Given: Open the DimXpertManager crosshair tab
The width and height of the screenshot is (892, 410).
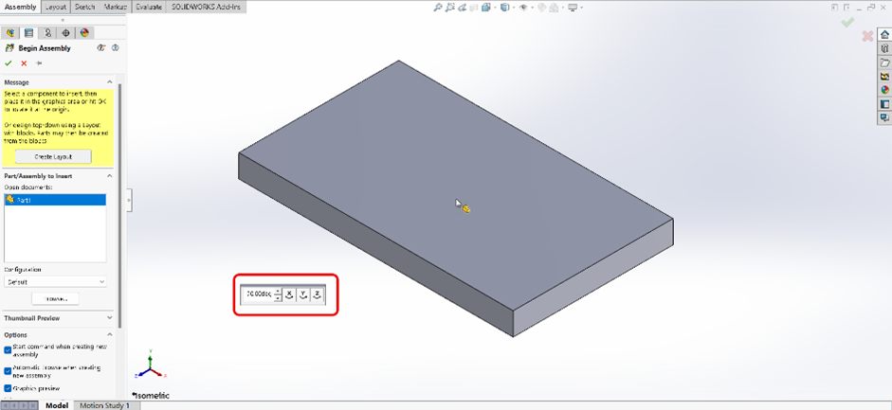Looking at the screenshot, I should (66, 33).
